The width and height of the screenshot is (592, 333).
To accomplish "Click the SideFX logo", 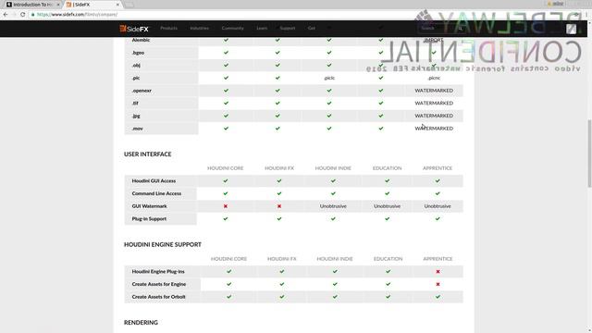I will 134,29.
